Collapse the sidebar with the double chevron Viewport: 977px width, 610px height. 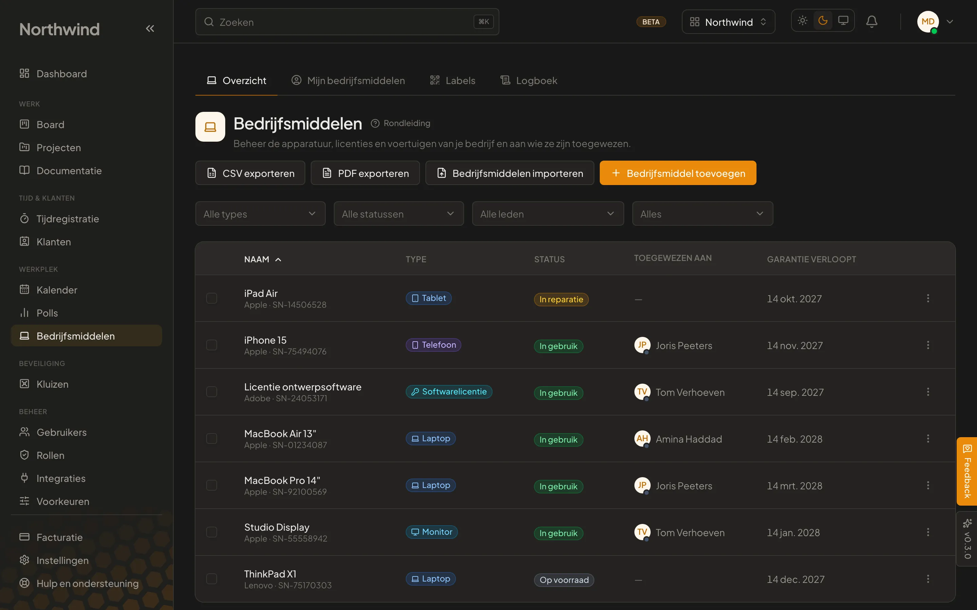(x=150, y=29)
